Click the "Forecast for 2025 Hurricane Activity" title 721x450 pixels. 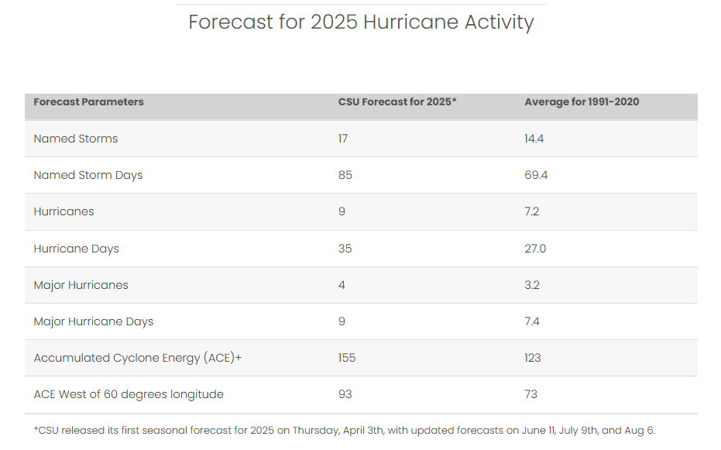(x=361, y=22)
